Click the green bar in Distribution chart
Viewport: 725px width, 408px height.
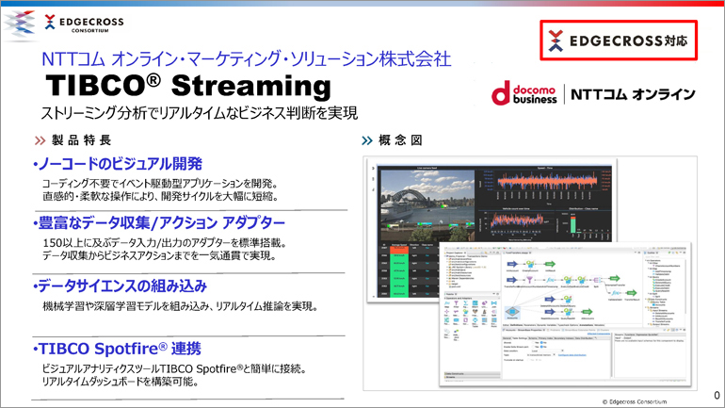pyautogui.click(x=572, y=224)
